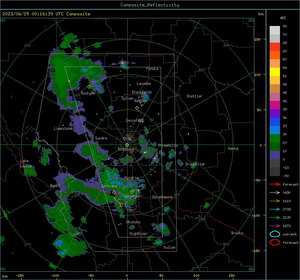The height and width of the screenshot is (280, 300).
Task: Click the orange hexagon track marker south of Calgary
Action: (x=121, y=205)
